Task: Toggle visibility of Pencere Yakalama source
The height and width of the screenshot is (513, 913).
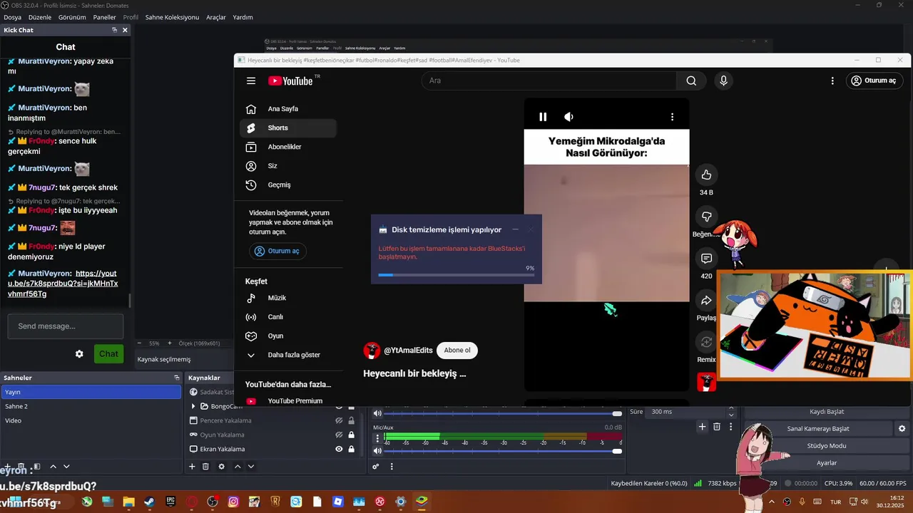Action: [340, 420]
